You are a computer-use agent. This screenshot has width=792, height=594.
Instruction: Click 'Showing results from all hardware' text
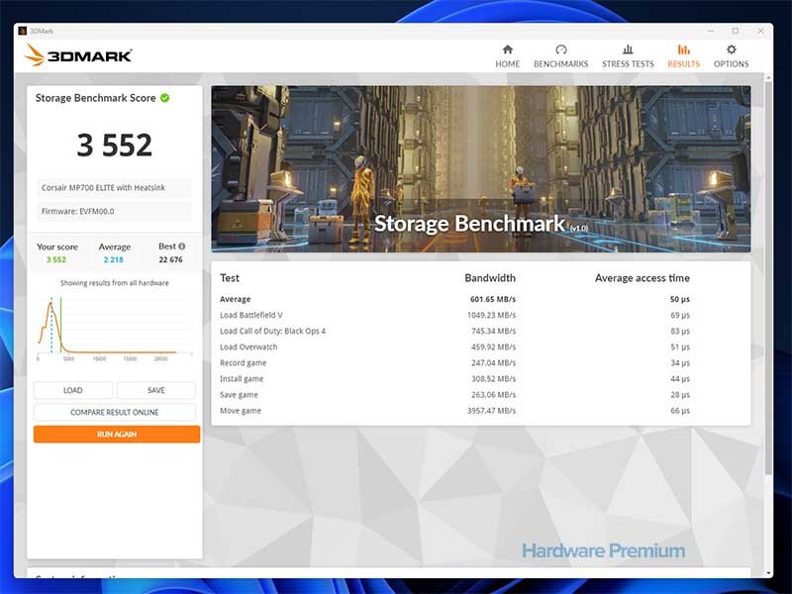point(115,283)
